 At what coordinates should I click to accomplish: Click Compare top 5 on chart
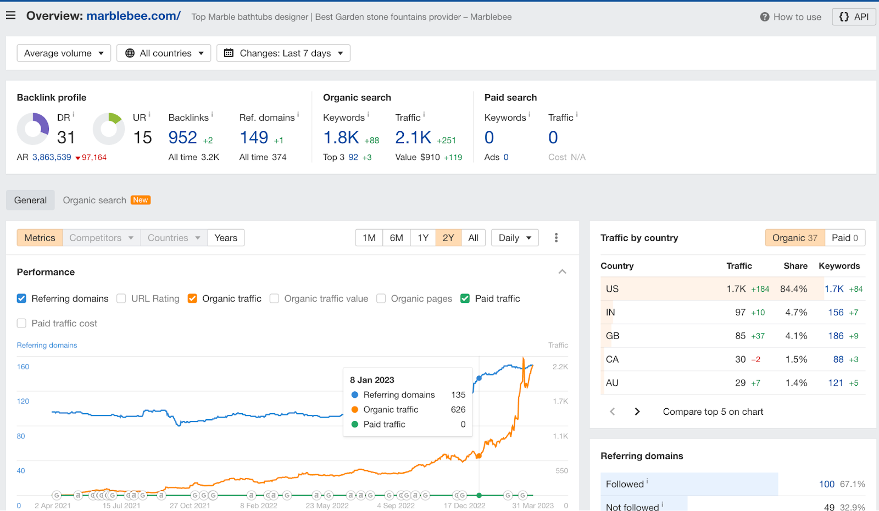coord(713,412)
